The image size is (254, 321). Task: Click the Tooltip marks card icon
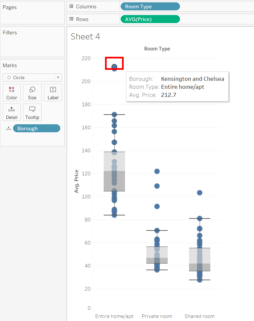point(32,109)
